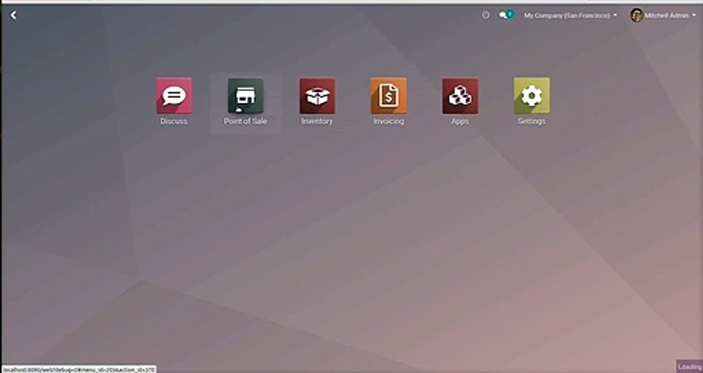Click the Mitchell Admin avatar picture
The width and height of the screenshot is (703, 373).
(x=637, y=16)
